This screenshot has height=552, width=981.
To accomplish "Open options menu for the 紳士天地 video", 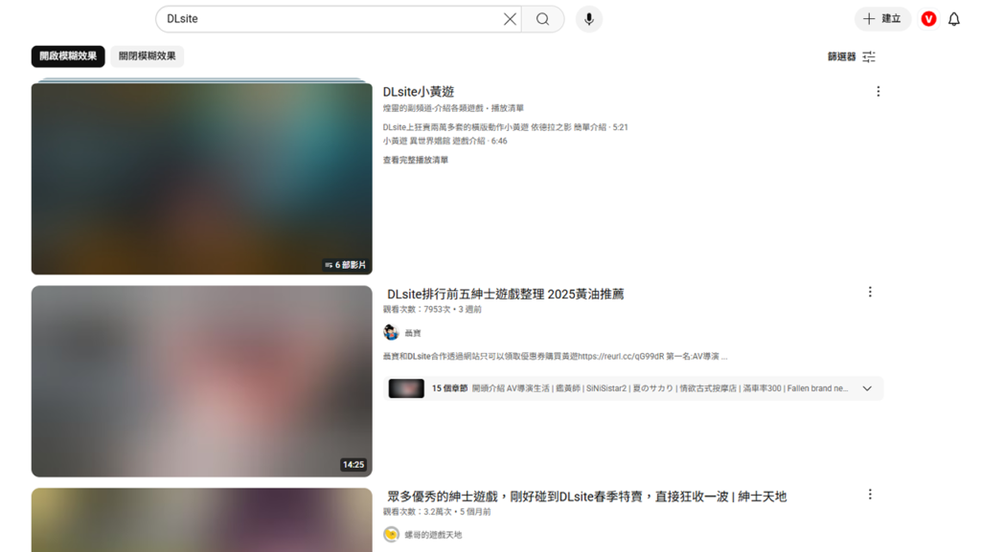I will point(870,495).
